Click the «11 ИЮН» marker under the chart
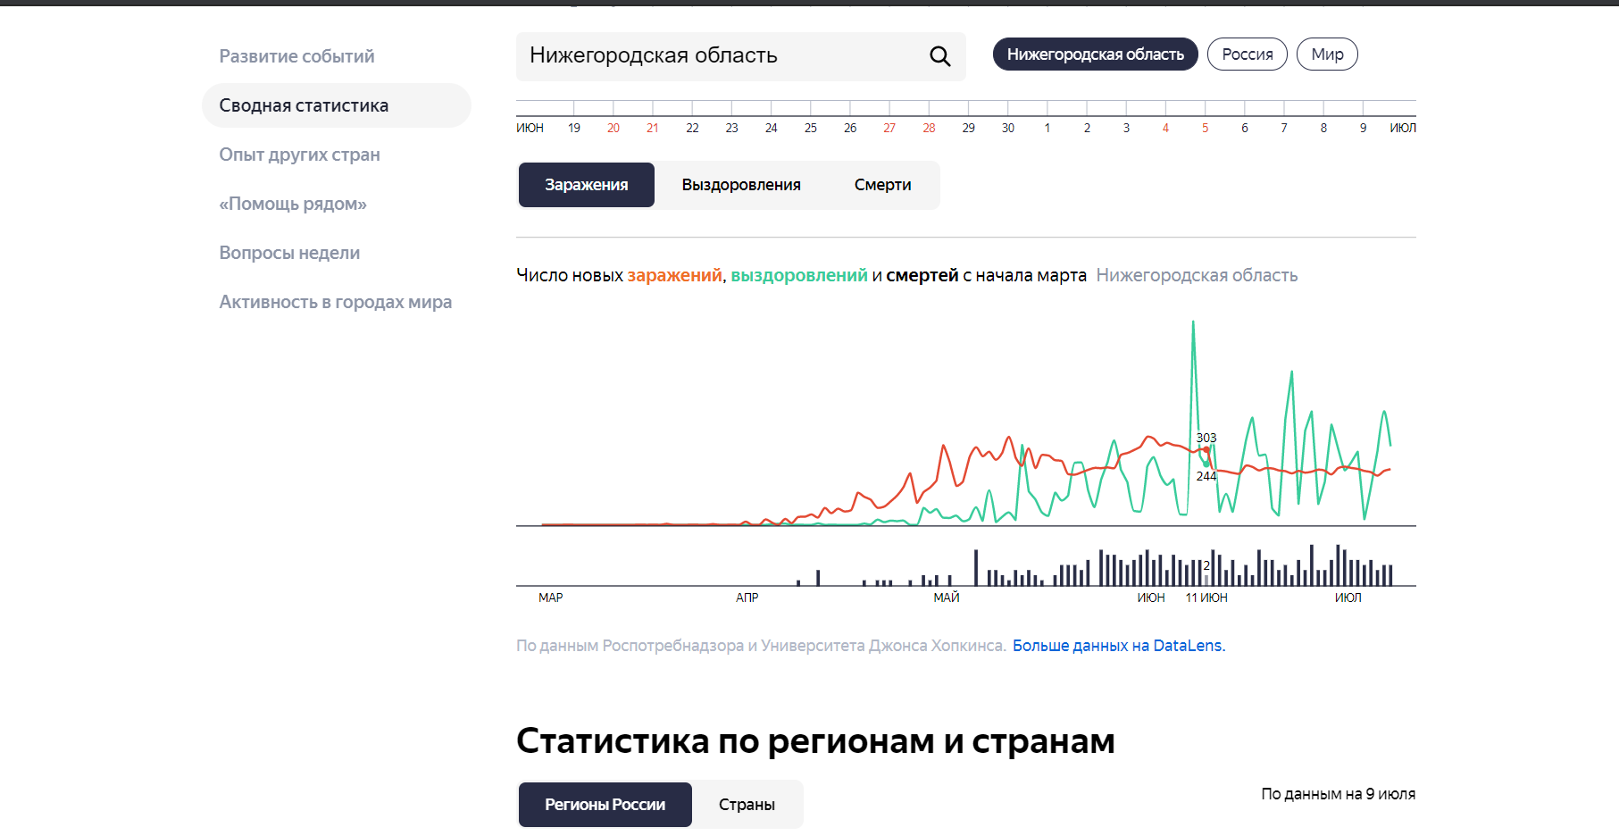The image size is (1619, 836). [1206, 597]
